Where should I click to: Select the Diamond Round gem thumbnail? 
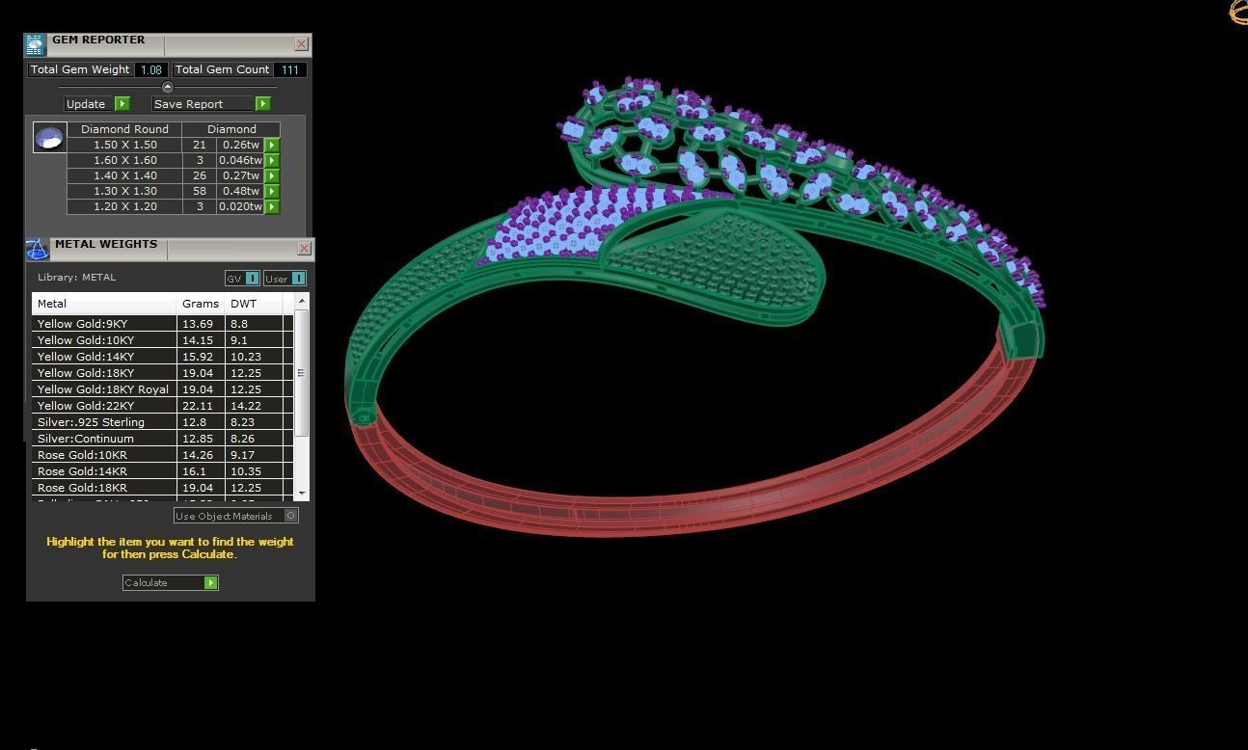pos(49,138)
